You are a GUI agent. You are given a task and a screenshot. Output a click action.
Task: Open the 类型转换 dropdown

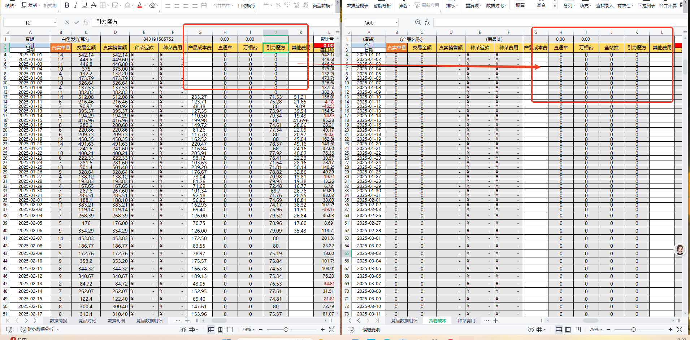322,5
